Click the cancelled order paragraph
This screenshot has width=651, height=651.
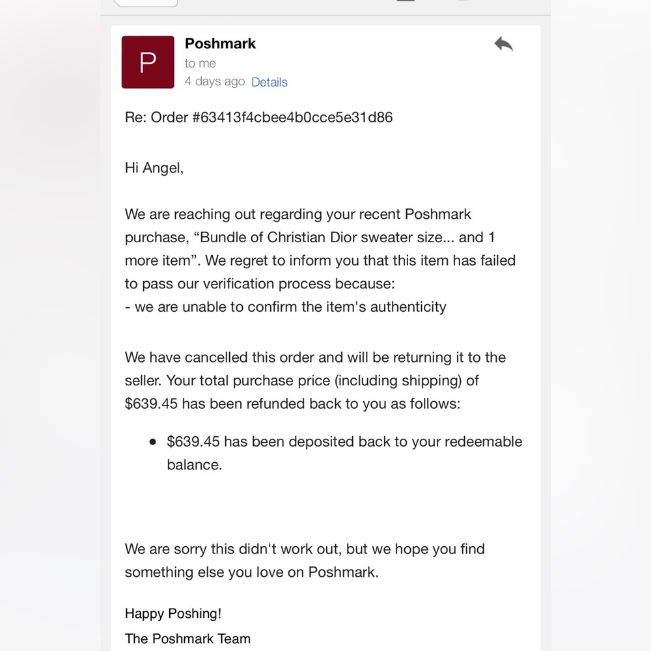click(315, 380)
